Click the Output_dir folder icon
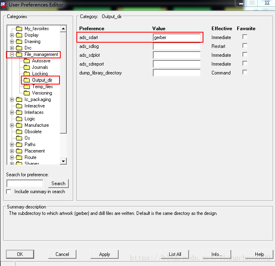Screen dimensions: 275x266 point(27,80)
